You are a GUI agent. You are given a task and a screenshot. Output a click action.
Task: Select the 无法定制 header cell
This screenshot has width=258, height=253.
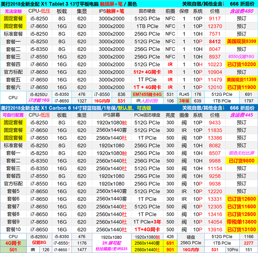13,11
